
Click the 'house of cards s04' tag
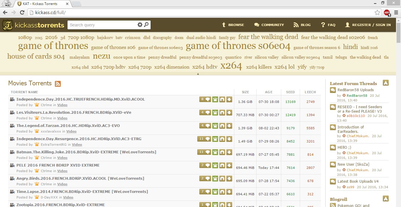point(36,56)
